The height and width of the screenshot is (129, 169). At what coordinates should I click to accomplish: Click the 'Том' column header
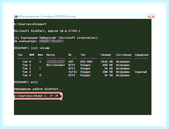coord(20,55)
